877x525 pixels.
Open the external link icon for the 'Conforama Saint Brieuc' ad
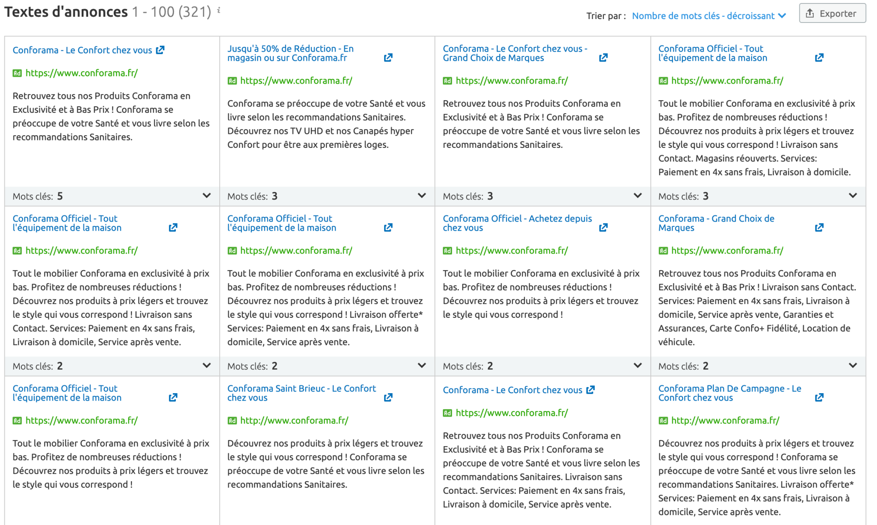[388, 398]
